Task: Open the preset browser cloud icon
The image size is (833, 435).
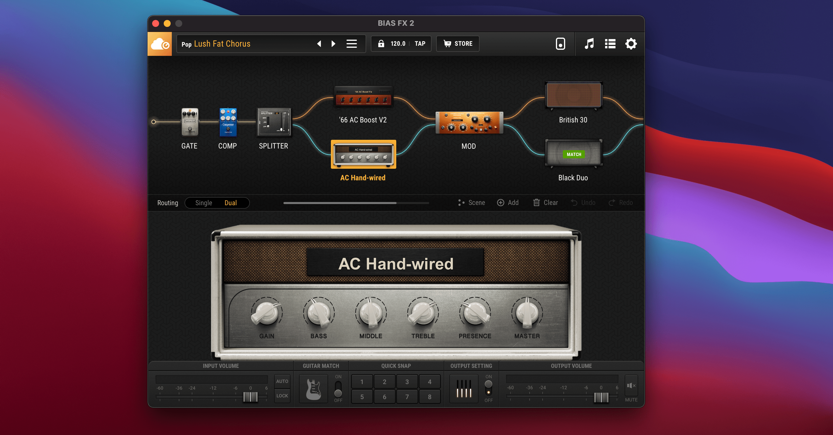Action: [160, 43]
